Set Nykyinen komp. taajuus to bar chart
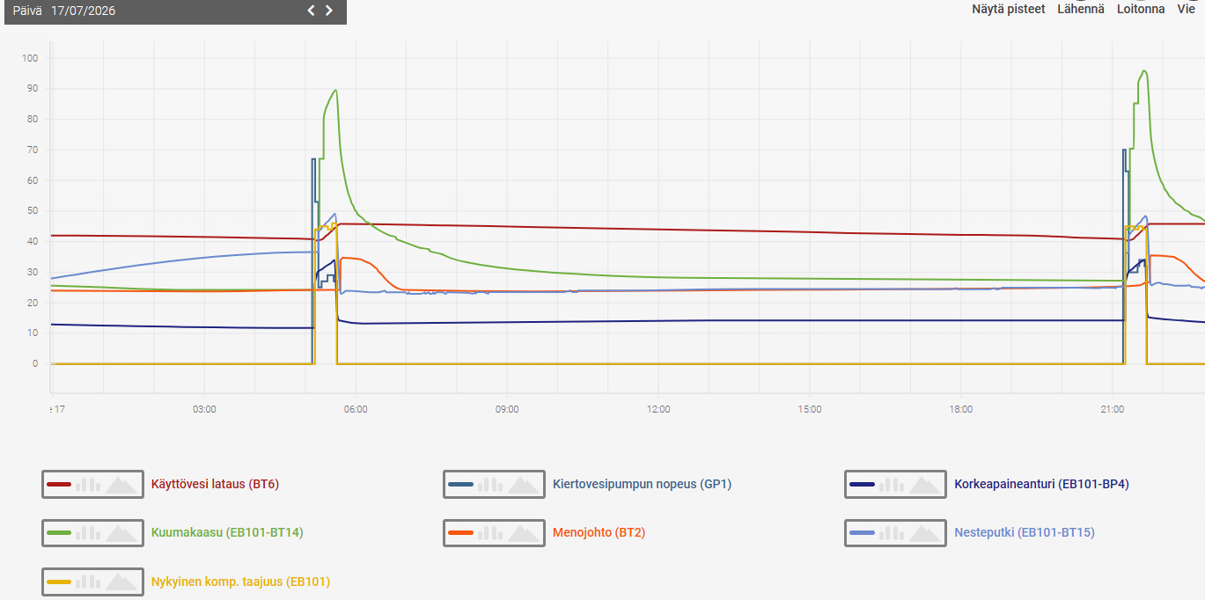Screen dimensions: 1205x600 [89, 582]
